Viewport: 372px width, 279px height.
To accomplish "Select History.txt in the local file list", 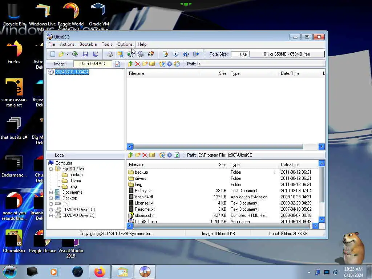I will [x=143, y=191].
